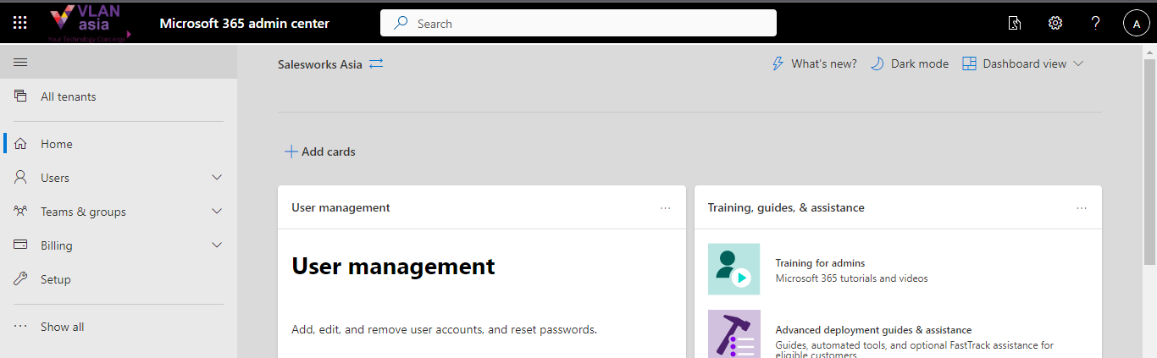Viewport: 1157px width, 358px height.
Task: Open User management card options menu
Action: (x=665, y=207)
